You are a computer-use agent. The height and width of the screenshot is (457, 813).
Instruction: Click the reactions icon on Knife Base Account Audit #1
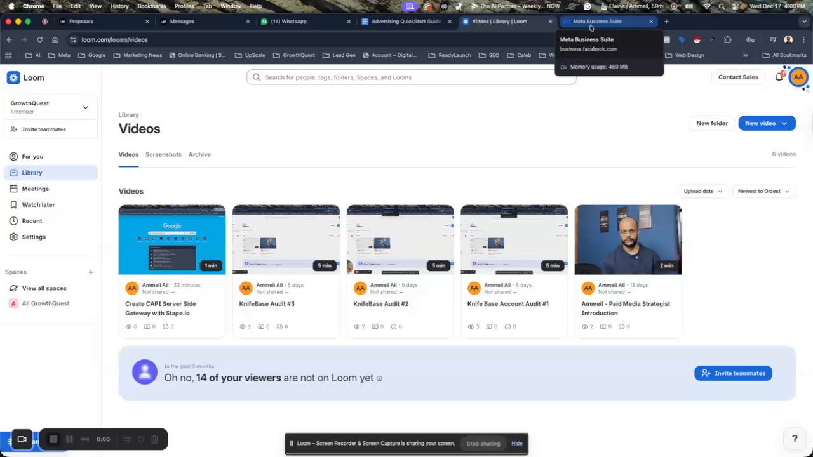tap(508, 327)
